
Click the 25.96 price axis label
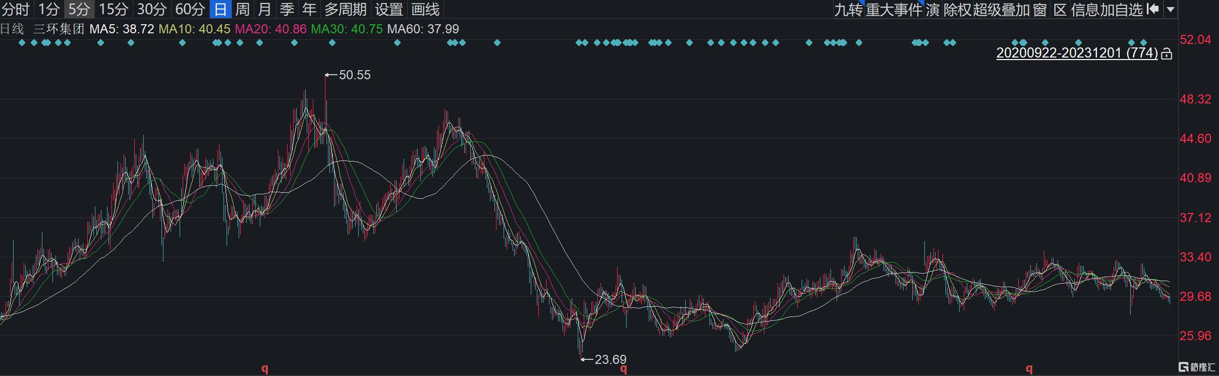pos(1195,336)
